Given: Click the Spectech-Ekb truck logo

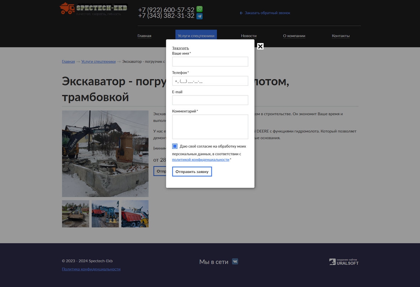Looking at the screenshot, I should click(93, 9).
